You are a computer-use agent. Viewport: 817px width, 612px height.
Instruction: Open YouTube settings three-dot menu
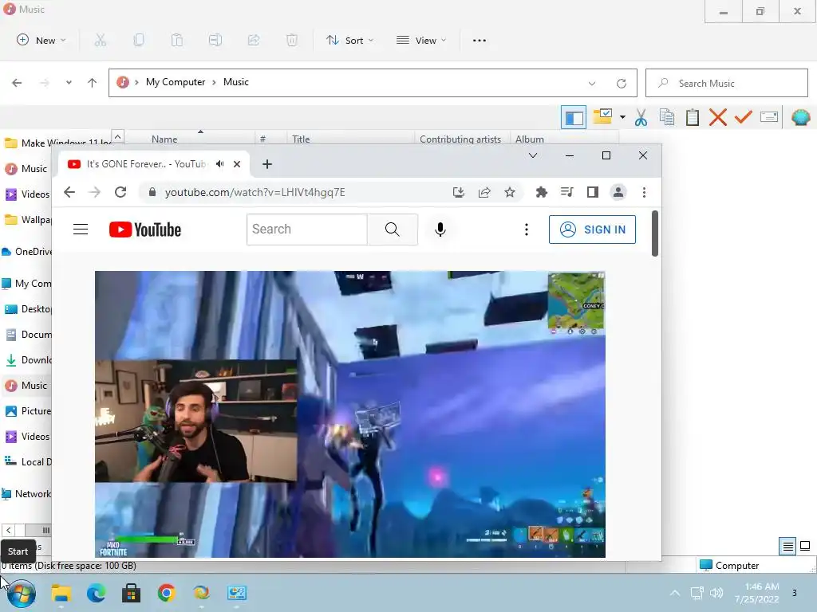coord(527,229)
